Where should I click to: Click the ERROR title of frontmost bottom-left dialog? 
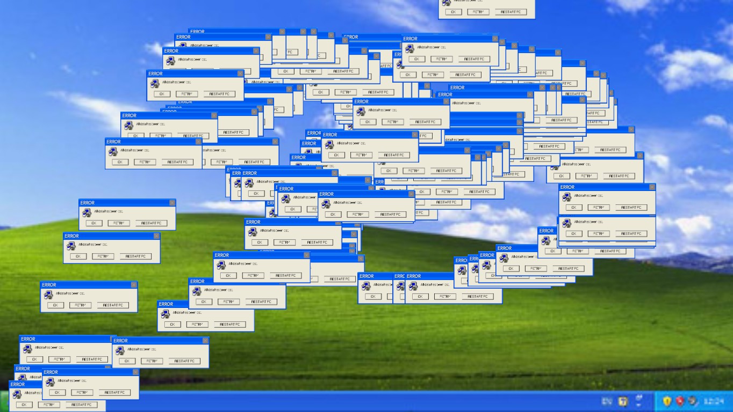click(x=51, y=372)
